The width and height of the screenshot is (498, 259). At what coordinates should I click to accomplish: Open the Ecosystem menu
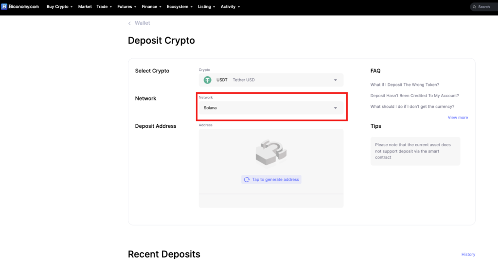(x=180, y=7)
